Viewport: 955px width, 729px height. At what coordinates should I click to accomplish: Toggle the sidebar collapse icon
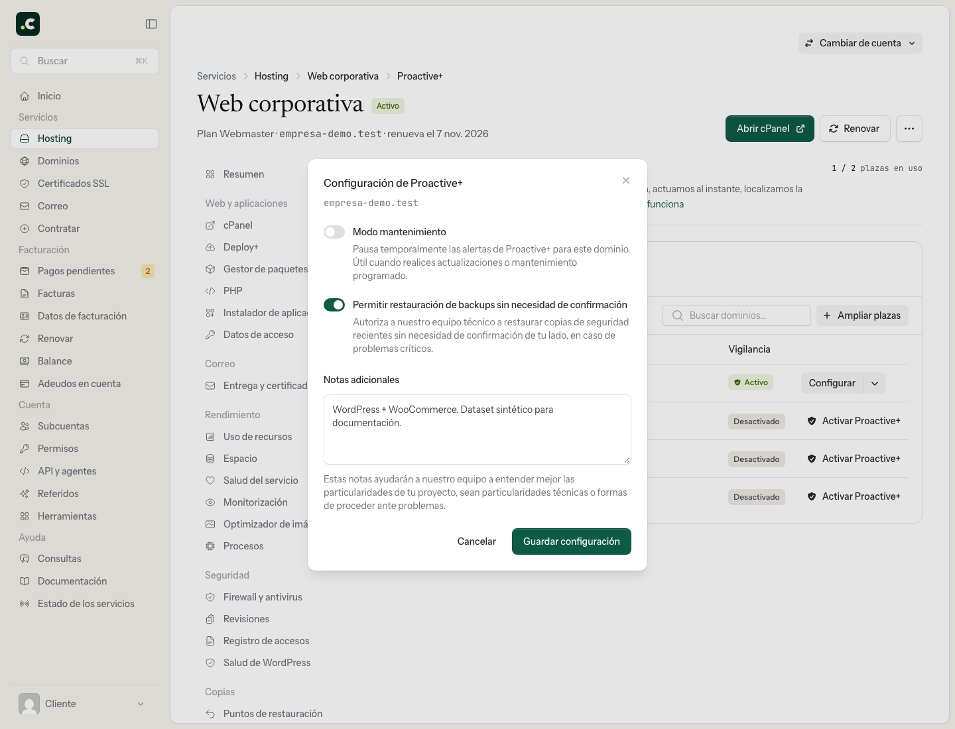[151, 24]
